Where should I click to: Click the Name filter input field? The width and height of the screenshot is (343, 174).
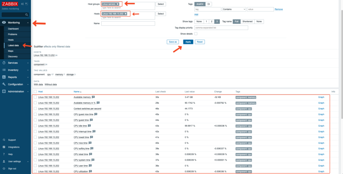point(128,23)
